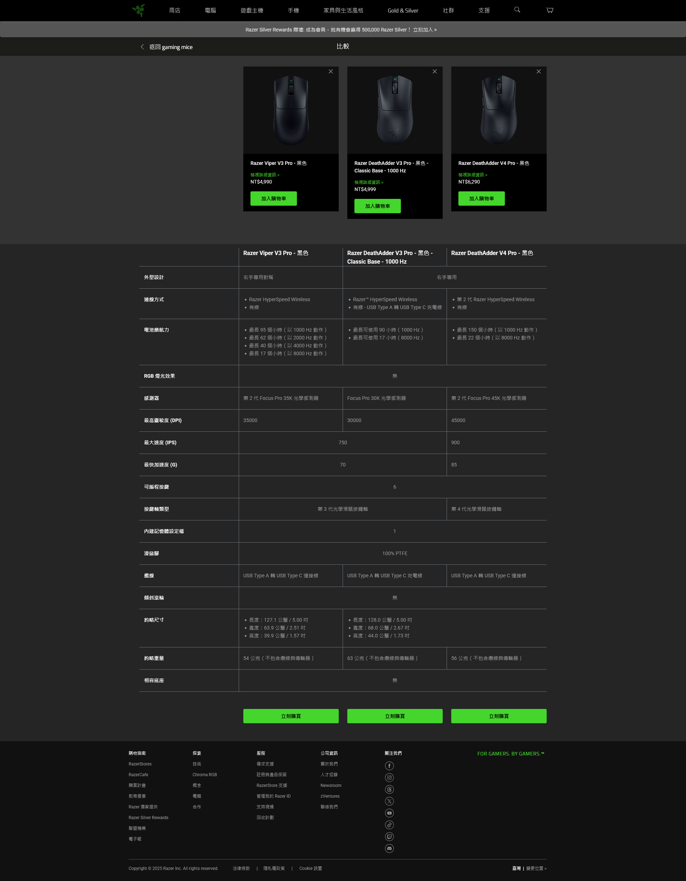Remove Razer Viper V3 Pro from comparison
Viewport: 686px width, 881px height.
(x=331, y=72)
